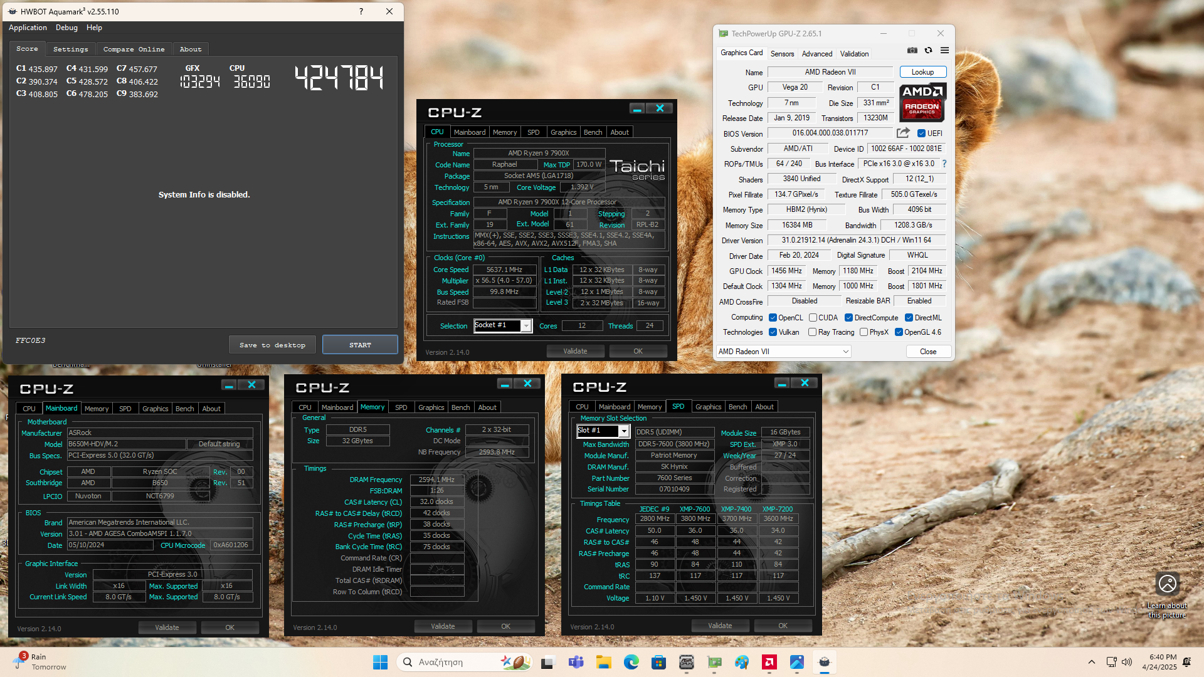
Task: Click the BIOS version export share icon
Action: (x=903, y=133)
